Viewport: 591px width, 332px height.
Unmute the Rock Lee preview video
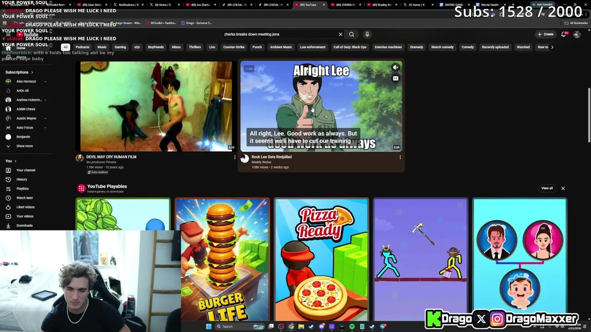point(396,68)
